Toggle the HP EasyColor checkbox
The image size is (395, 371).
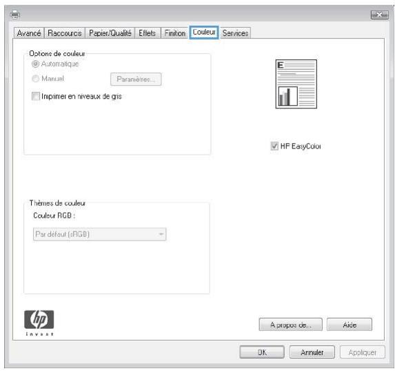click(x=274, y=146)
